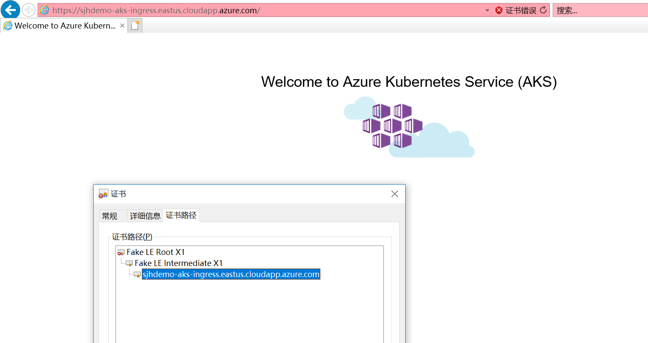This screenshot has width=648, height=343.
Task: Click the Fake LE Intermediate X1 certificate icon
Action: [129, 263]
